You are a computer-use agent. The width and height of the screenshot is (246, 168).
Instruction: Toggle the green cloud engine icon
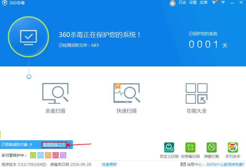(x=33, y=155)
